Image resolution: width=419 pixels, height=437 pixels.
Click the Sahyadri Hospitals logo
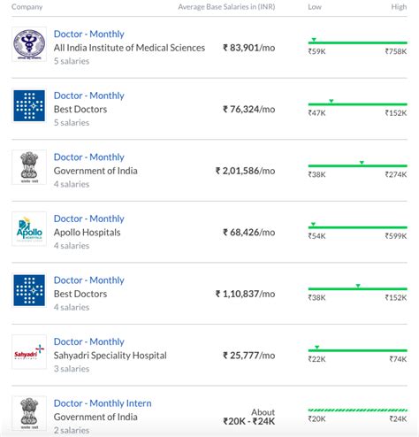[x=29, y=352]
